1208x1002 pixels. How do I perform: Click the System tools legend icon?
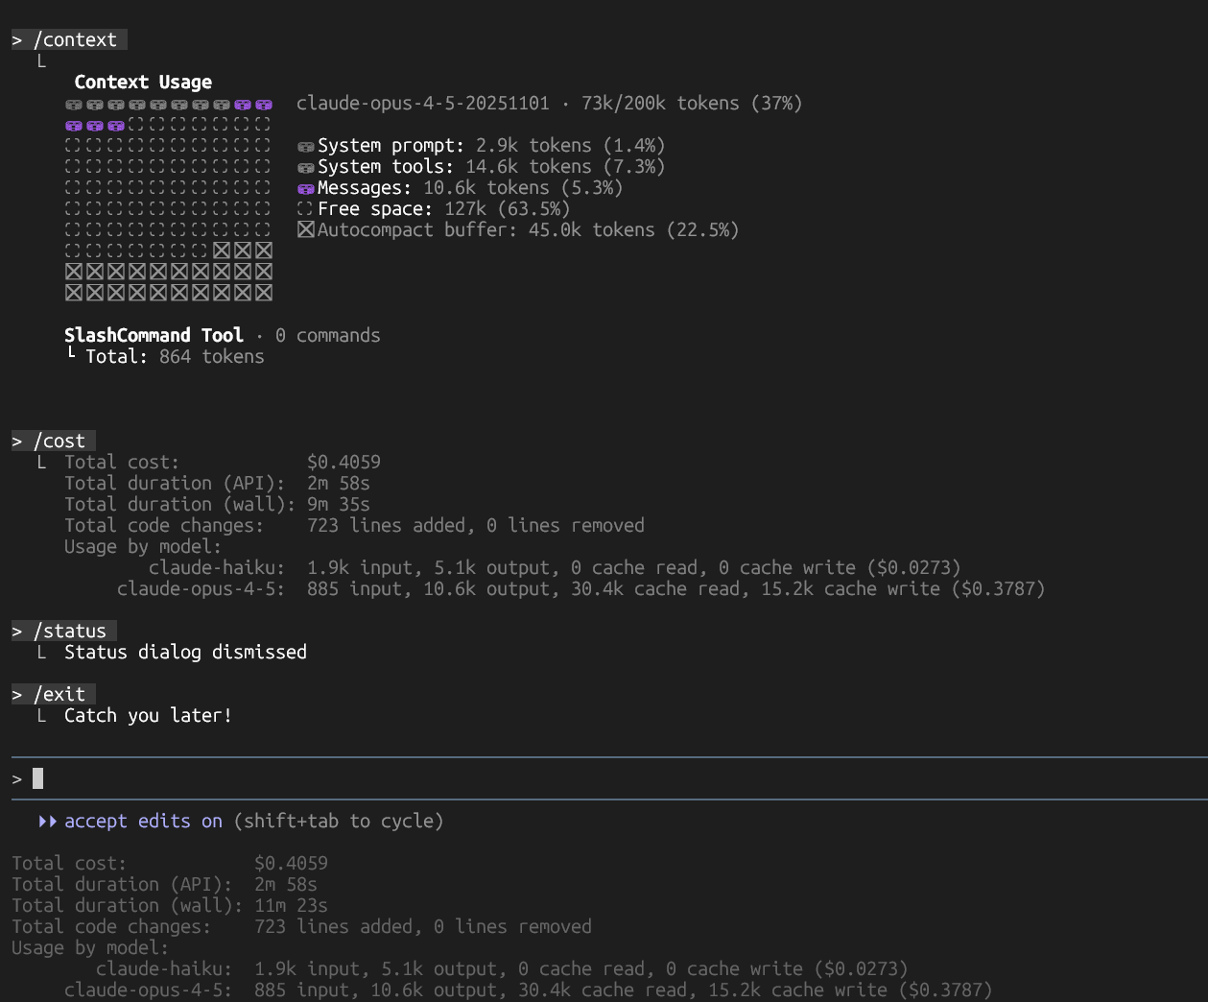click(x=305, y=168)
